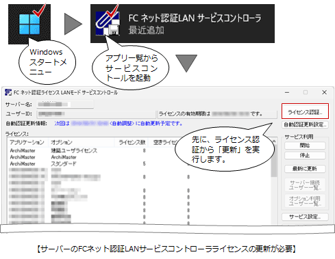Start the service with 開始 button
Viewport: 335px width, 259px height.
tap(305, 146)
